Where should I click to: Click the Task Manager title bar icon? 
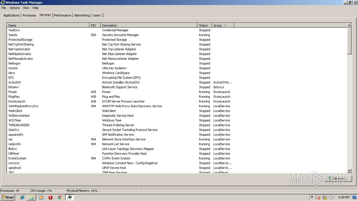coord(3,3)
